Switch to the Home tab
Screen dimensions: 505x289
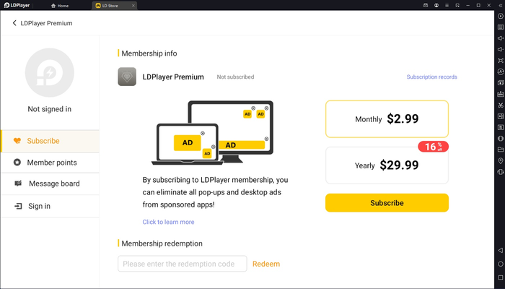59,5
